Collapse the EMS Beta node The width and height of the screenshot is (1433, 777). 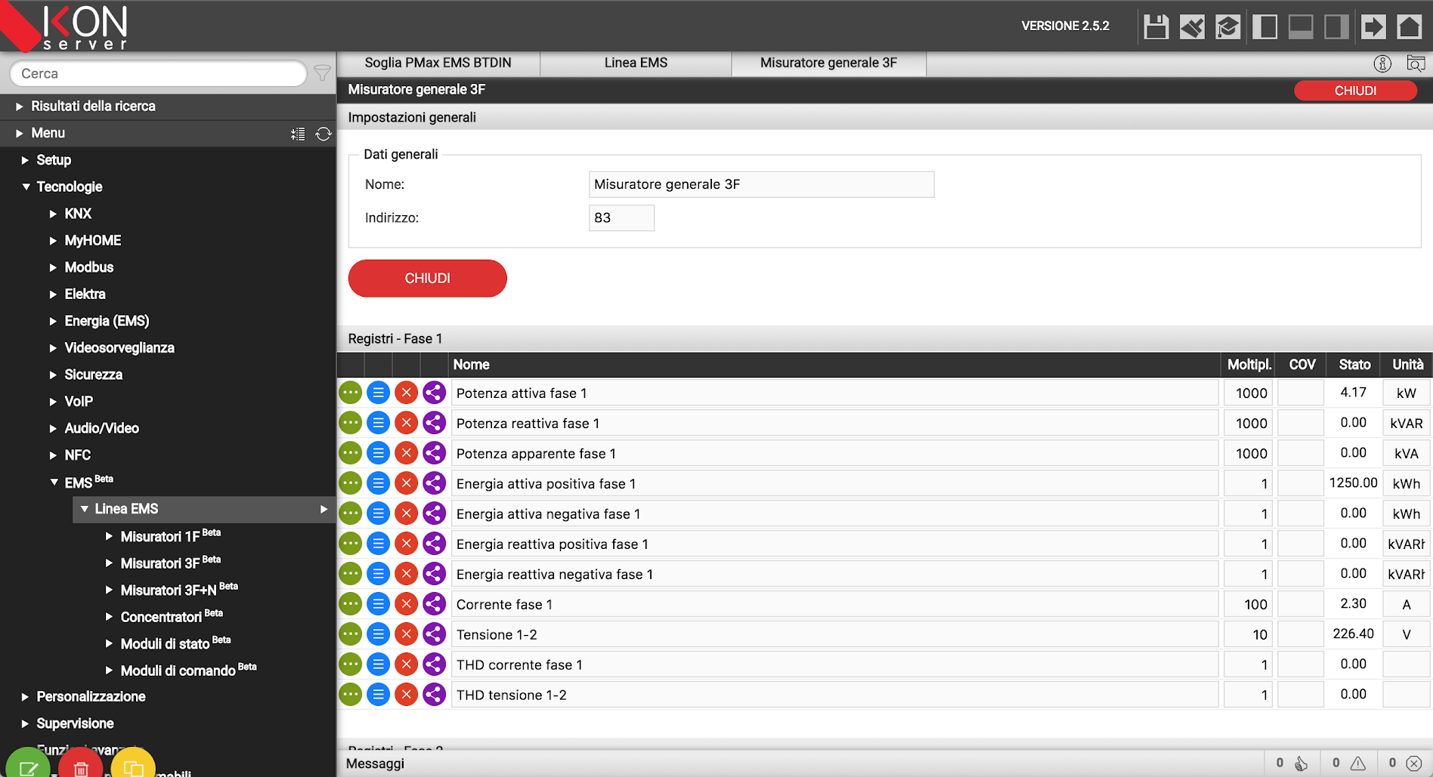tap(54, 482)
